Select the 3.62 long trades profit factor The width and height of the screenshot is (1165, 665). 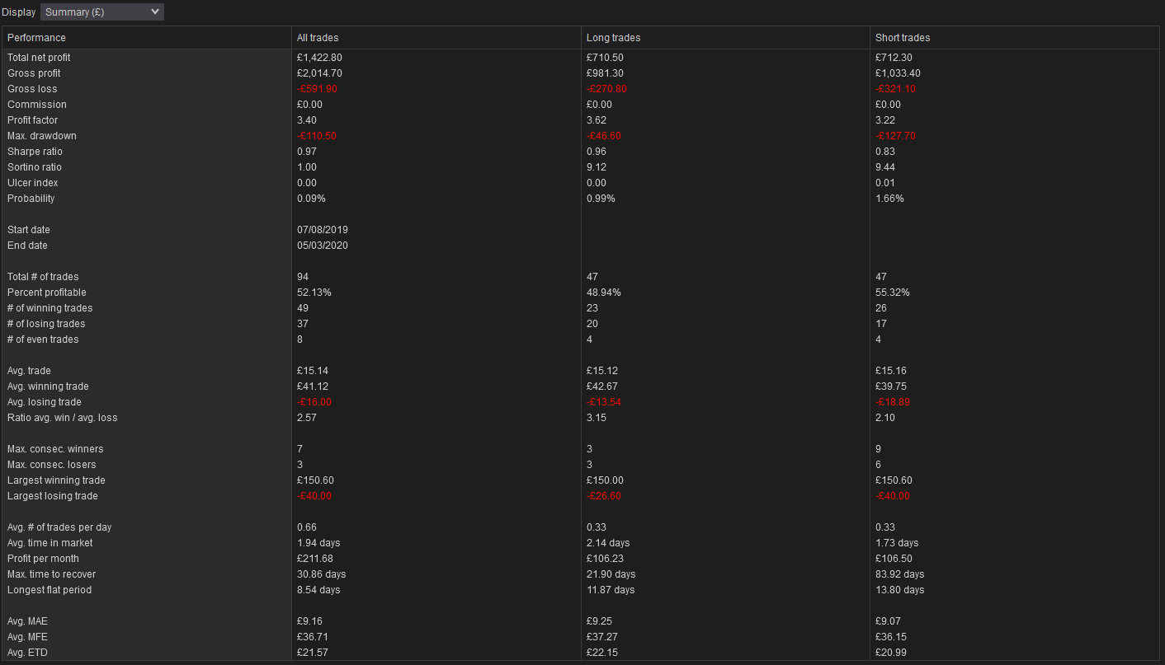(597, 120)
